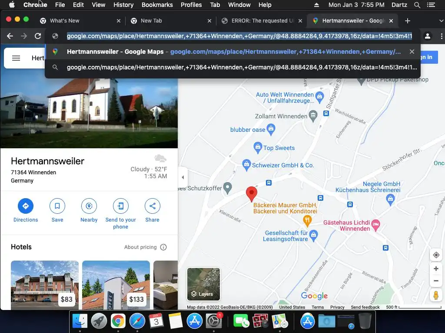Switch to the ERROR requested URL tab

tap(261, 21)
